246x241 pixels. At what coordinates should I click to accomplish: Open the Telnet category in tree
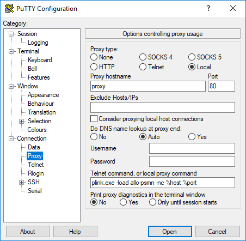coord(35,165)
